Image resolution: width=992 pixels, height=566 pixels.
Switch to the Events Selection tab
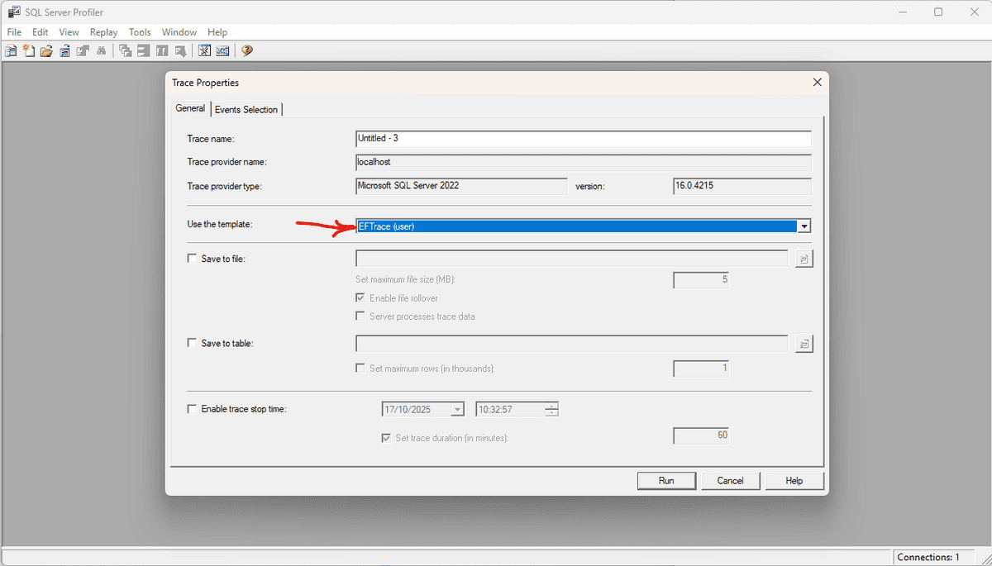246,108
